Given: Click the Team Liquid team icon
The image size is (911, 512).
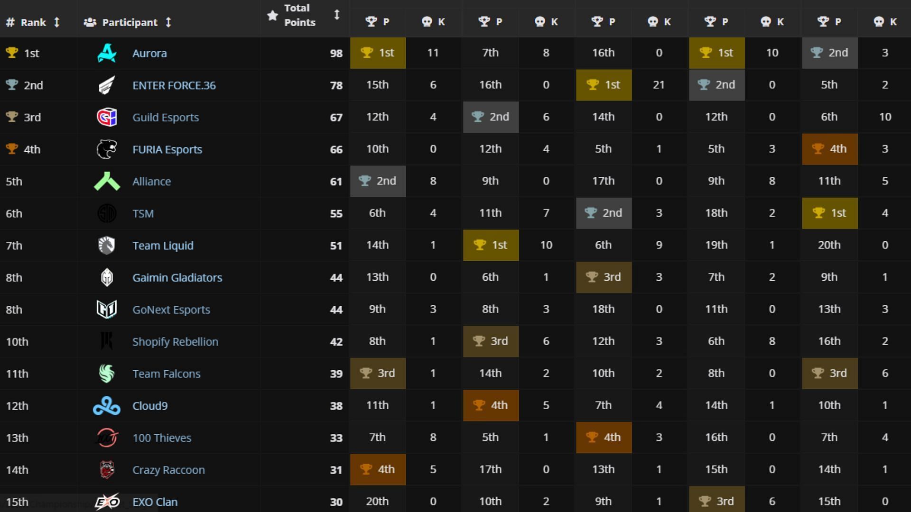Looking at the screenshot, I should (x=106, y=245).
